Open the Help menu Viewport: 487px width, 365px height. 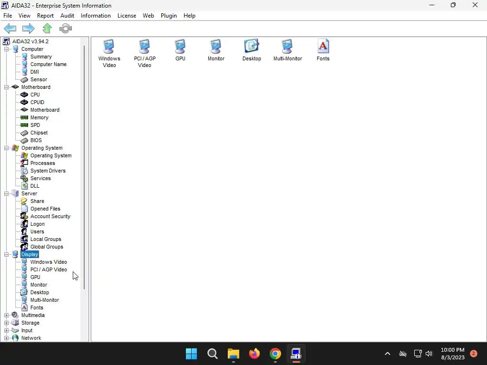(x=189, y=16)
